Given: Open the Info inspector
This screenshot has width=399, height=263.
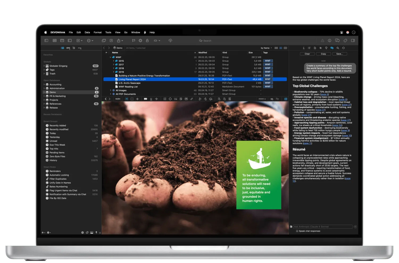Looking at the screenshot, I should (x=304, y=48).
